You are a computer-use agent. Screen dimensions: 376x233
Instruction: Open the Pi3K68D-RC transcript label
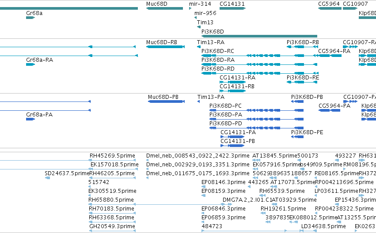pyautogui.click(x=218, y=51)
